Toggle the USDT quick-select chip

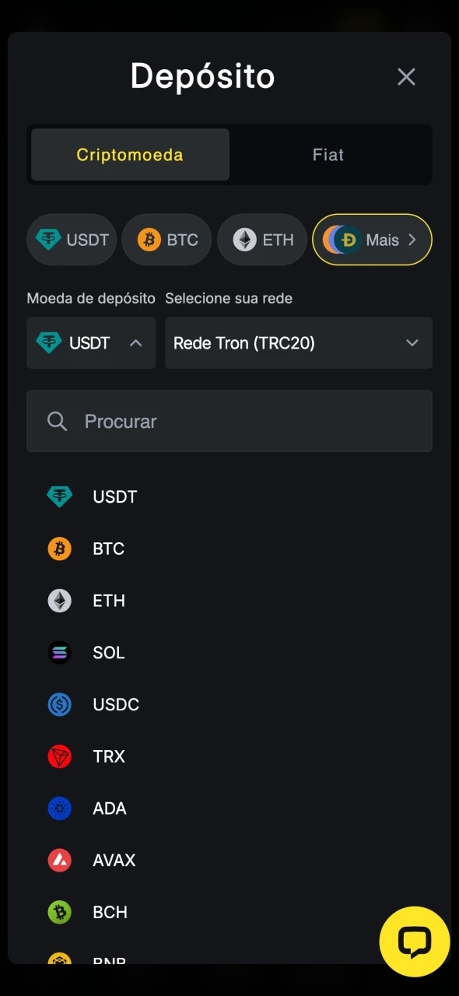72,240
